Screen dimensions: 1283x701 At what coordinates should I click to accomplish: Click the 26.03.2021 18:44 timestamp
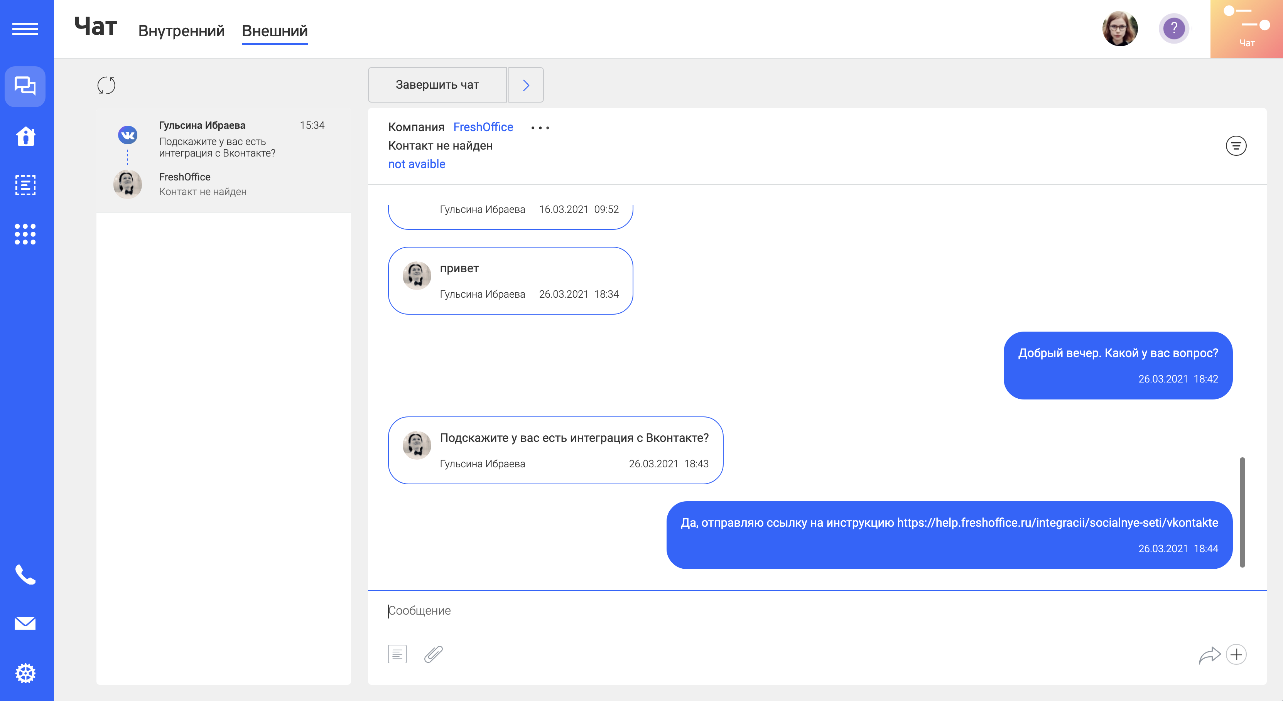[1178, 548]
